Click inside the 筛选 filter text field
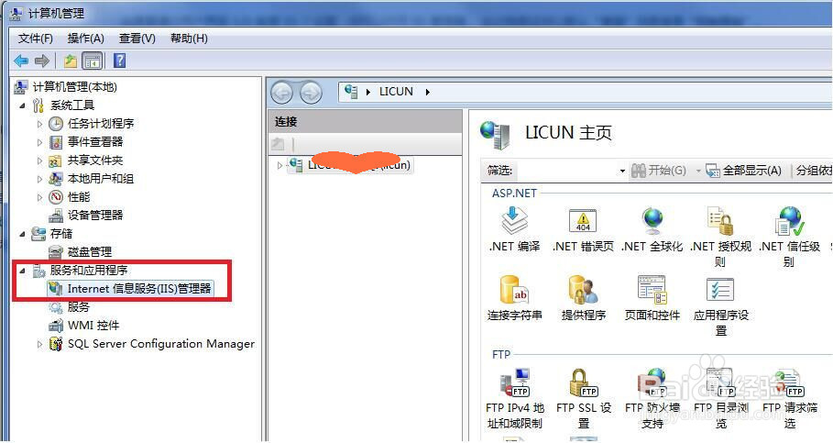This screenshot has width=833, height=443. 567,171
